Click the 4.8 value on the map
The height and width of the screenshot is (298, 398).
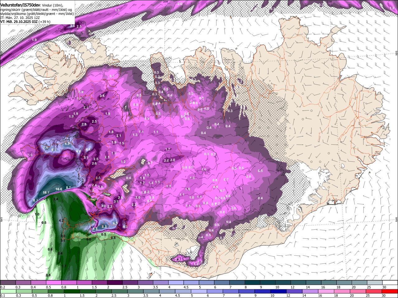[78, 151]
